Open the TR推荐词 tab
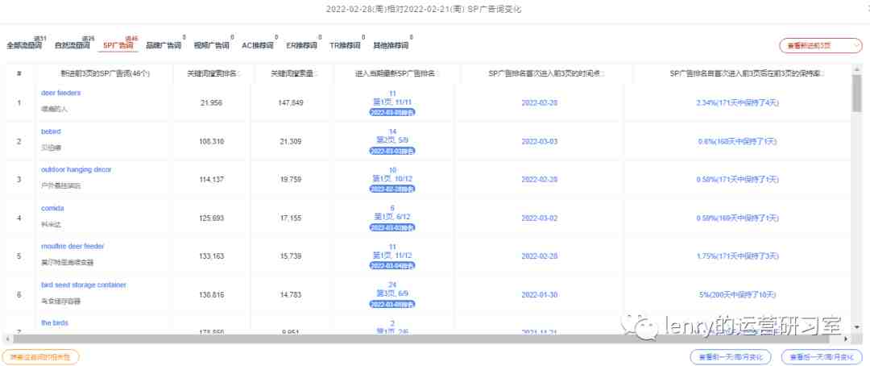The width and height of the screenshot is (870, 366). click(345, 45)
